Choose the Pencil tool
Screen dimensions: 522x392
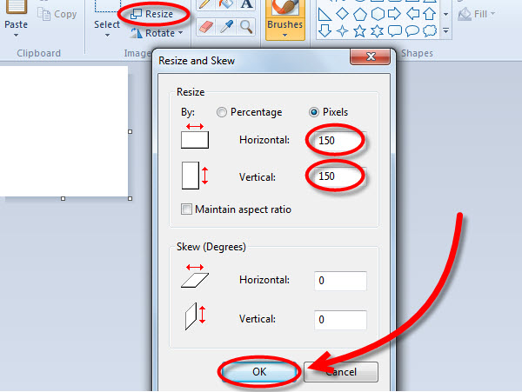coord(204,4)
